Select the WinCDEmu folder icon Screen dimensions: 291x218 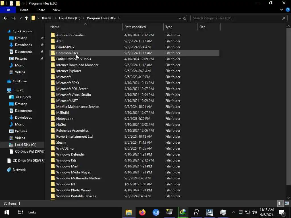pyautogui.click(x=53, y=148)
